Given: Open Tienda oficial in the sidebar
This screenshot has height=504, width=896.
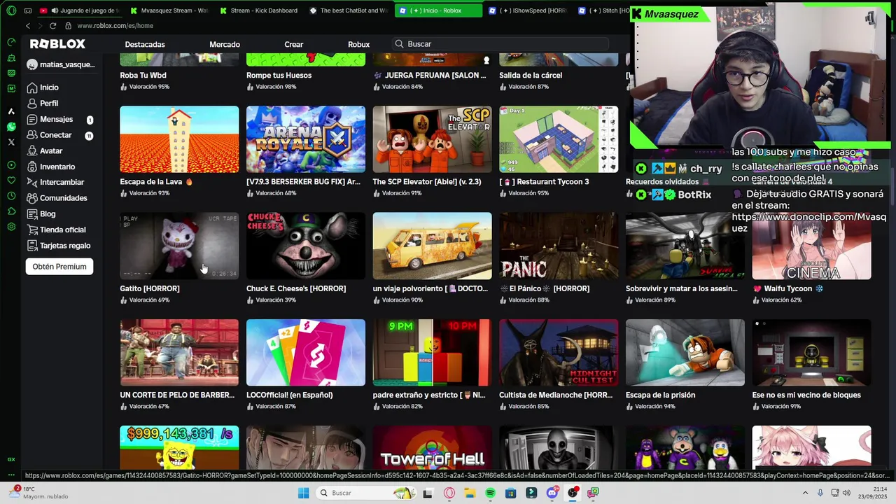Looking at the screenshot, I should pos(56,230).
